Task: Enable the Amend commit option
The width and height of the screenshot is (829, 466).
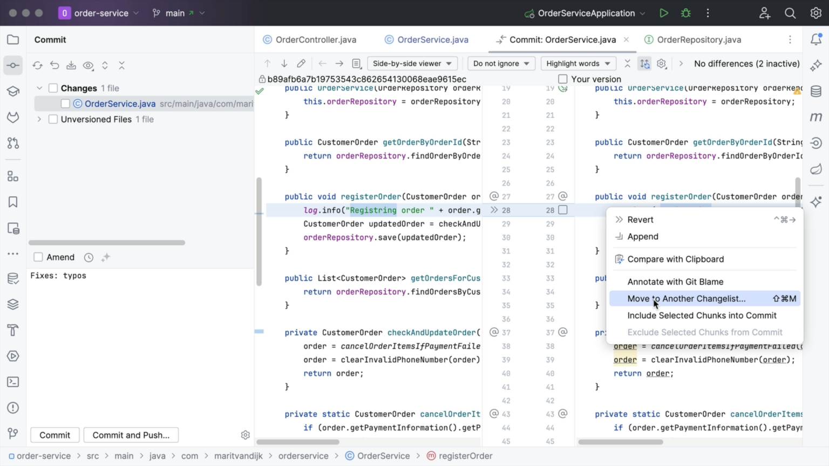Action: point(38,257)
